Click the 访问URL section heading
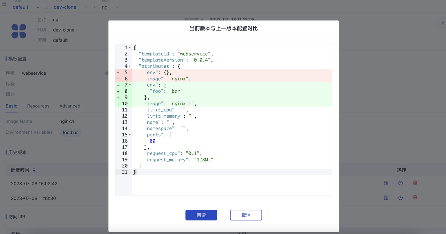 (17, 217)
